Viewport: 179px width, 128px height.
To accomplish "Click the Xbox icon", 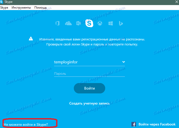I will (100, 23).
